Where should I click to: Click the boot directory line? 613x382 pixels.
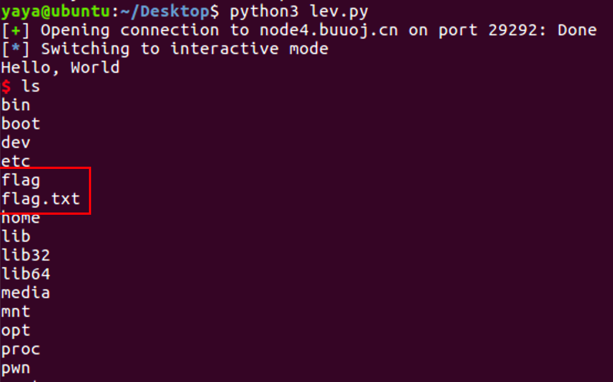click(20, 124)
